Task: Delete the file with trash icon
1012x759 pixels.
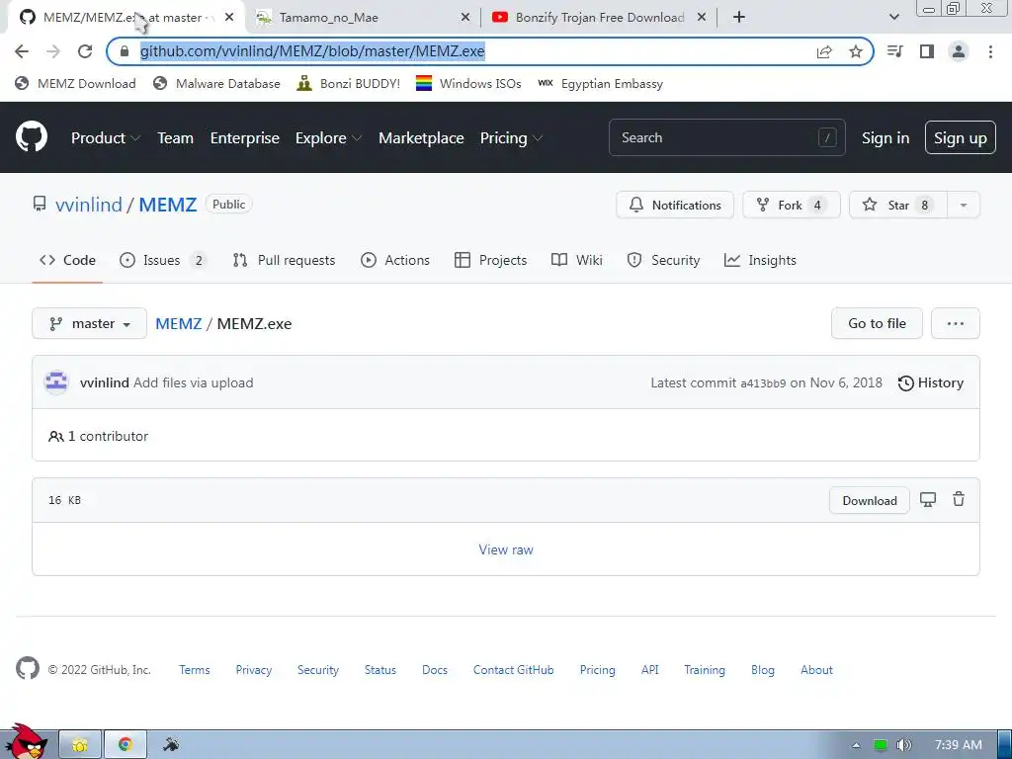Action: coord(959,499)
